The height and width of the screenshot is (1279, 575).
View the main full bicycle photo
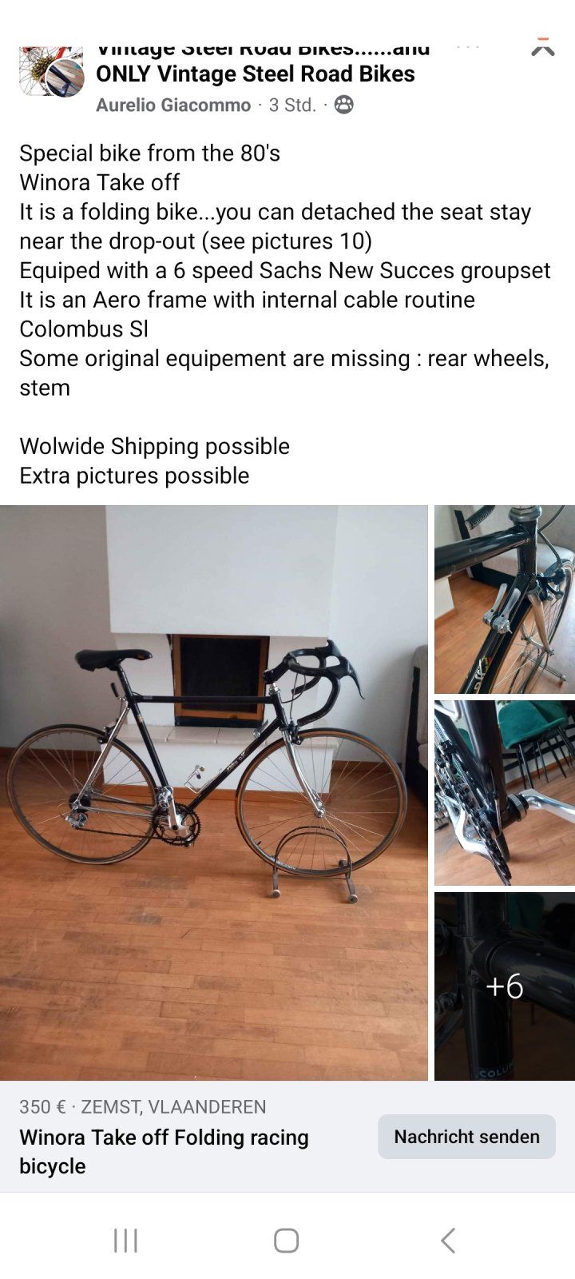(214, 793)
